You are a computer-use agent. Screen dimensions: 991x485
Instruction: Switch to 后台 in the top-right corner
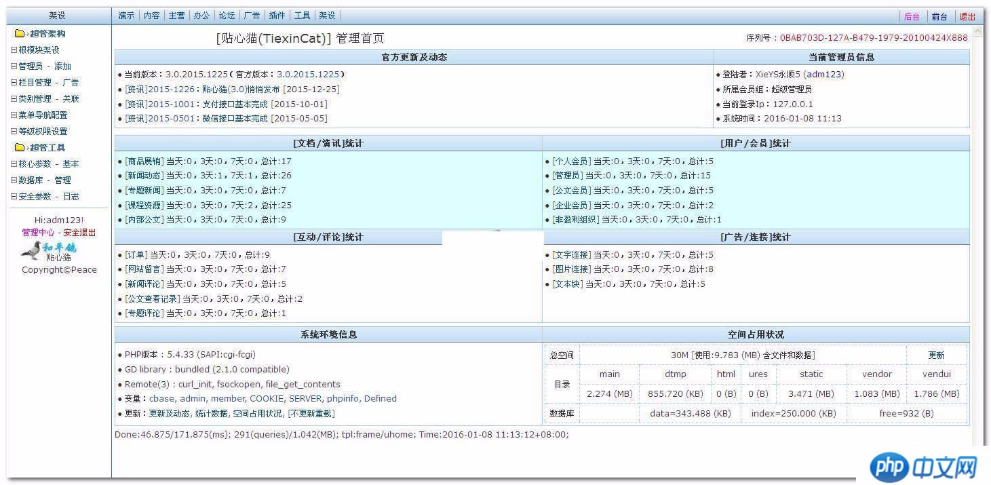(x=912, y=17)
